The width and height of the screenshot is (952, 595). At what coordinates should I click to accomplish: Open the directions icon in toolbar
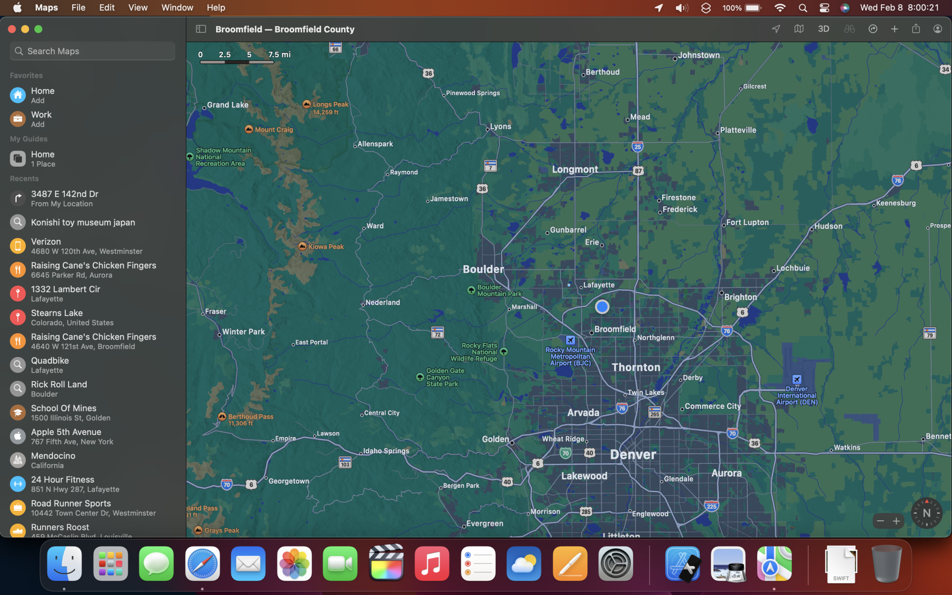tap(873, 29)
